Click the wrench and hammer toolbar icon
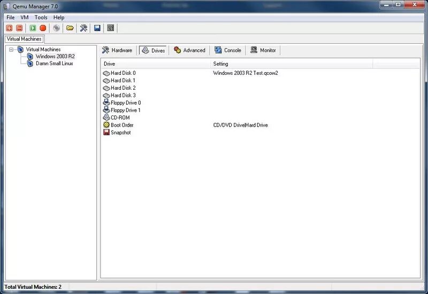428x294 pixels. [83, 28]
